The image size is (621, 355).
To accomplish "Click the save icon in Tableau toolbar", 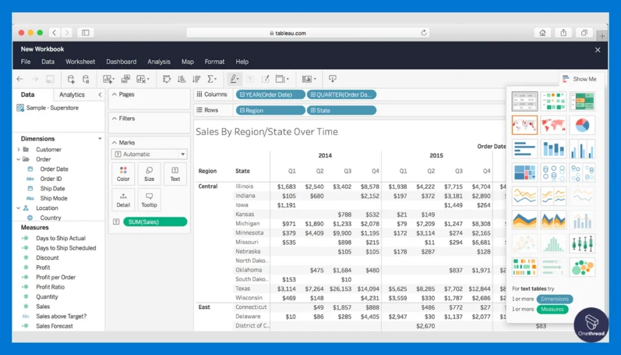I will point(50,79).
